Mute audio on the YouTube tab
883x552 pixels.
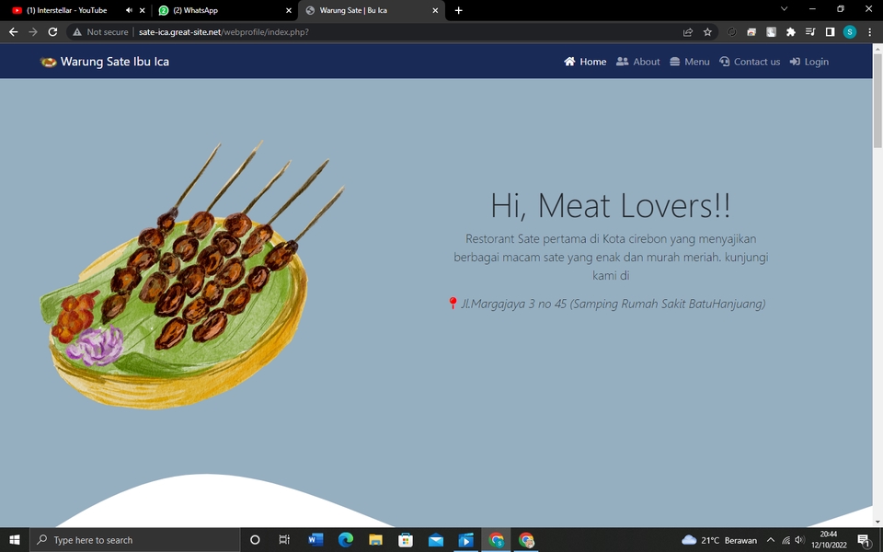[129, 10]
